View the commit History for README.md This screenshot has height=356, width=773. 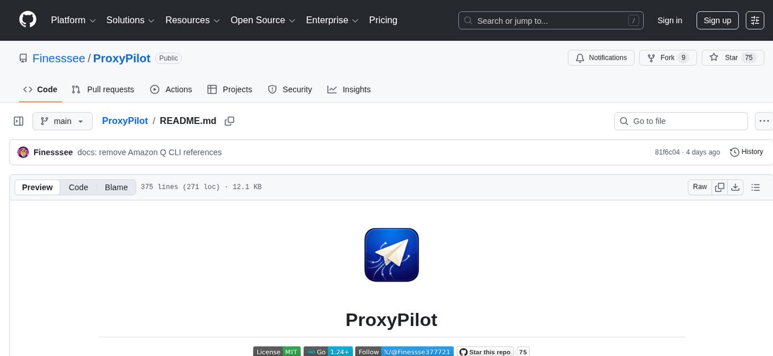coord(746,152)
